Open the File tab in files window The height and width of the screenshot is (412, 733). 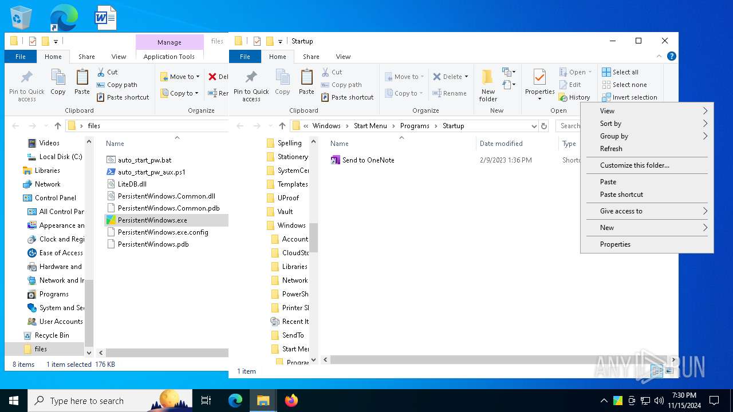[21, 57]
